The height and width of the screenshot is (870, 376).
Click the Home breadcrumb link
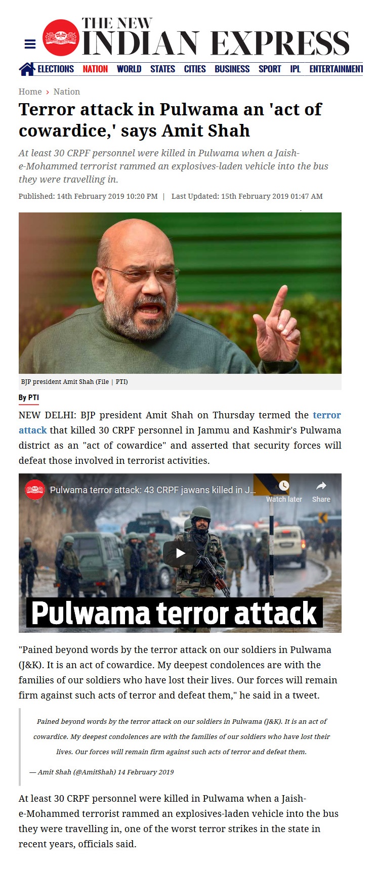point(30,92)
